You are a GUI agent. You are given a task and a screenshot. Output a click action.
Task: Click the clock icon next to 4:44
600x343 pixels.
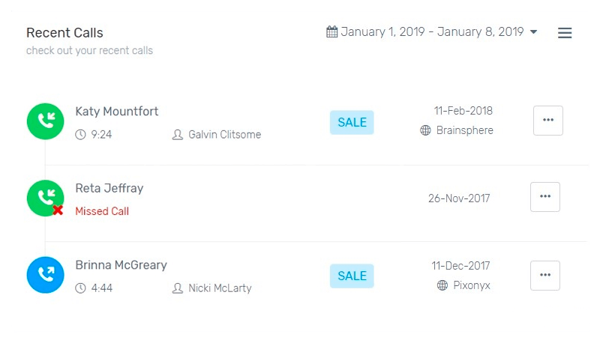point(81,288)
